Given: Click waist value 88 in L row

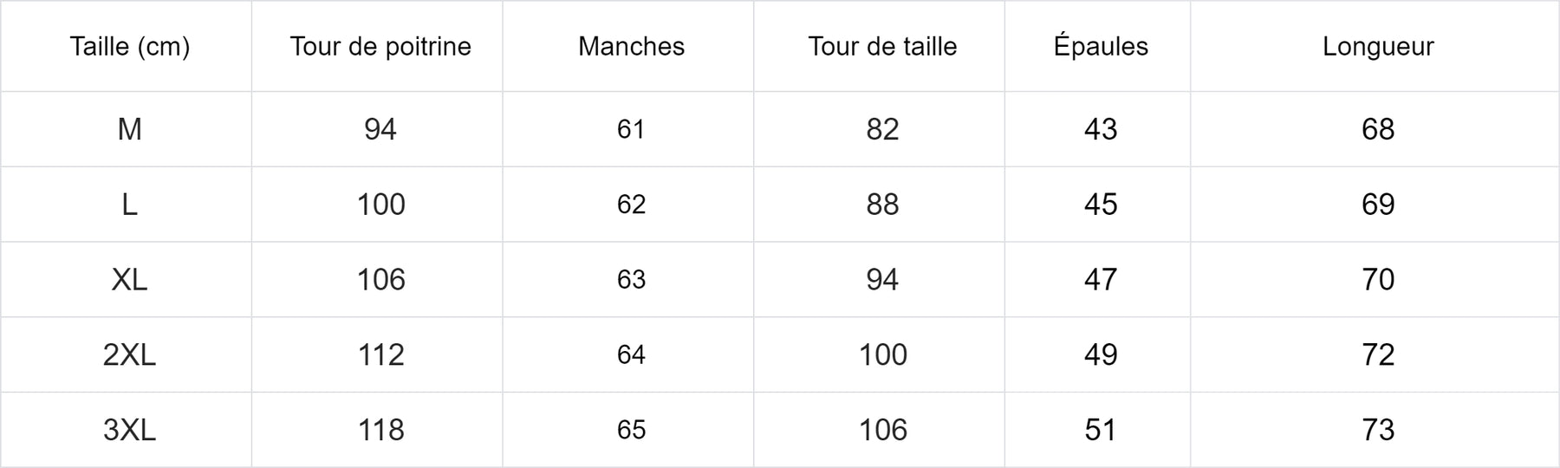Looking at the screenshot, I should 882,205.
